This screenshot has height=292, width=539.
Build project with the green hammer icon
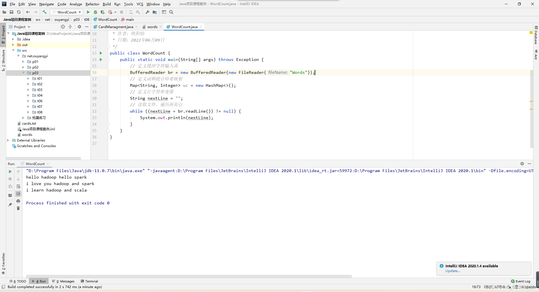[44, 12]
